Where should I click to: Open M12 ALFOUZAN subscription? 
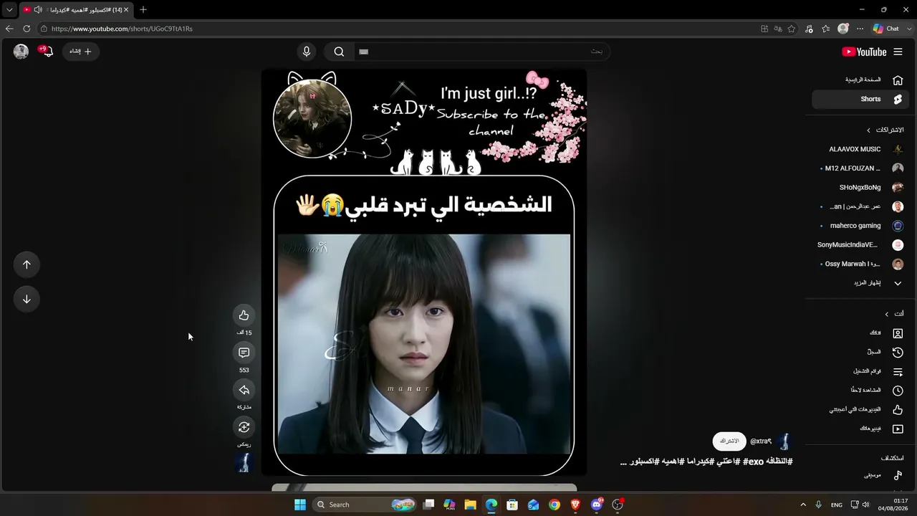(x=860, y=168)
